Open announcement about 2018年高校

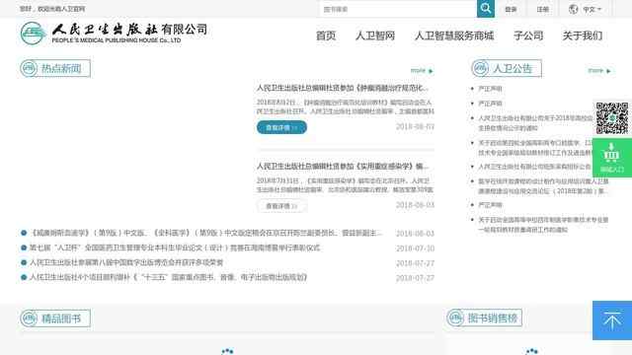[535, 123]
